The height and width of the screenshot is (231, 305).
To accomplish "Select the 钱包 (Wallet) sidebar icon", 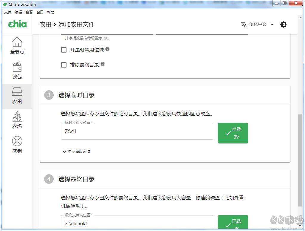I will tap(17, 70).
